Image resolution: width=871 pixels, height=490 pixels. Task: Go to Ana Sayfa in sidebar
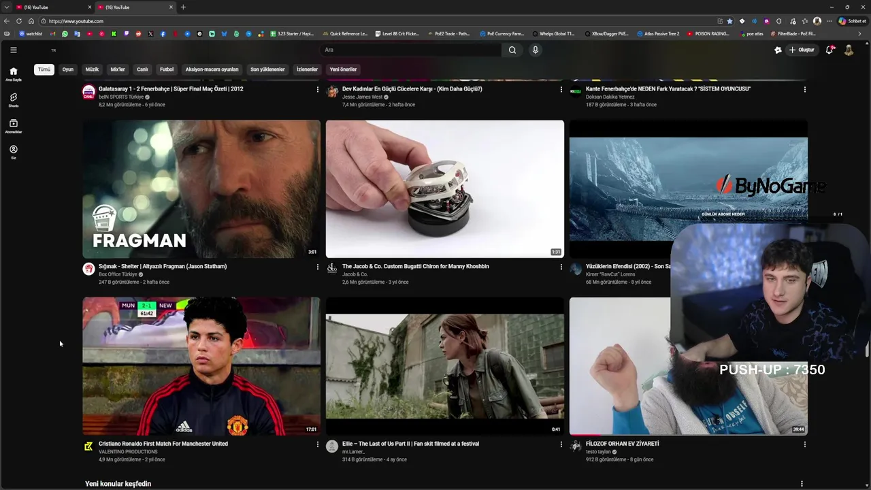point(13,73)
